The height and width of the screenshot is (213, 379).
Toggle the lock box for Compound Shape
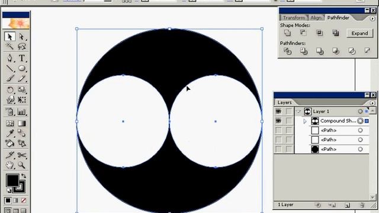tap(288, 121)
